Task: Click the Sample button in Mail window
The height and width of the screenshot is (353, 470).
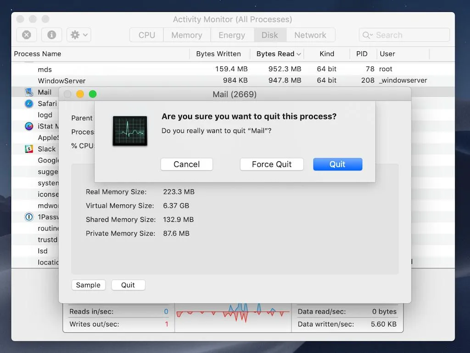Action: (x=89, y=285)
